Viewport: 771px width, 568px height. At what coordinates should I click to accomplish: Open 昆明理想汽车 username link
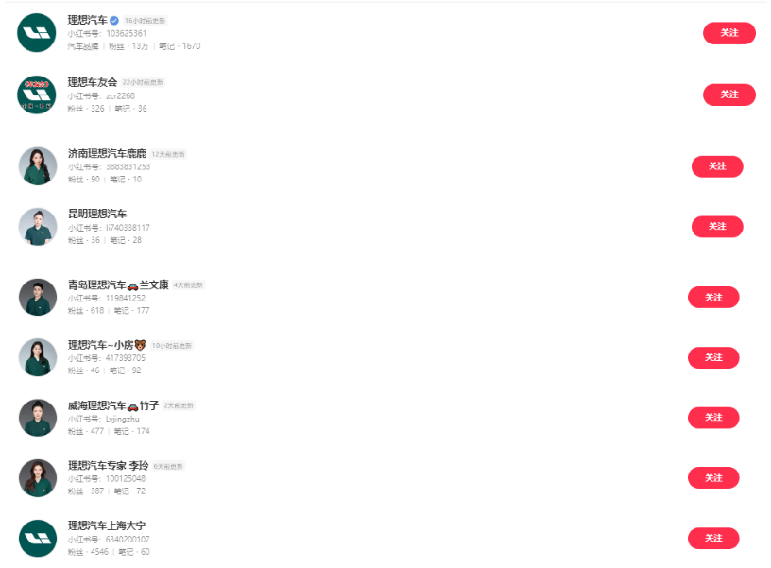[x=97, y=214]
